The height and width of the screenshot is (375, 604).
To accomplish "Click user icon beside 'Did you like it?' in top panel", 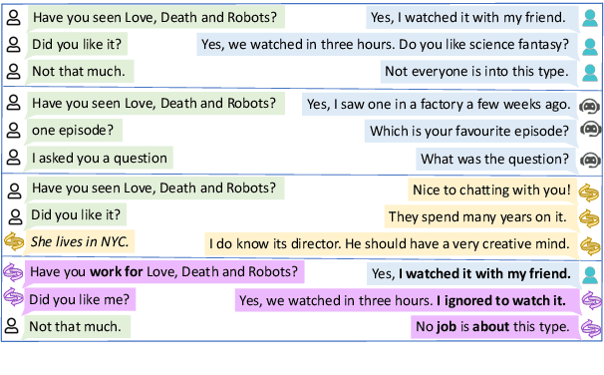I will 14,45.
